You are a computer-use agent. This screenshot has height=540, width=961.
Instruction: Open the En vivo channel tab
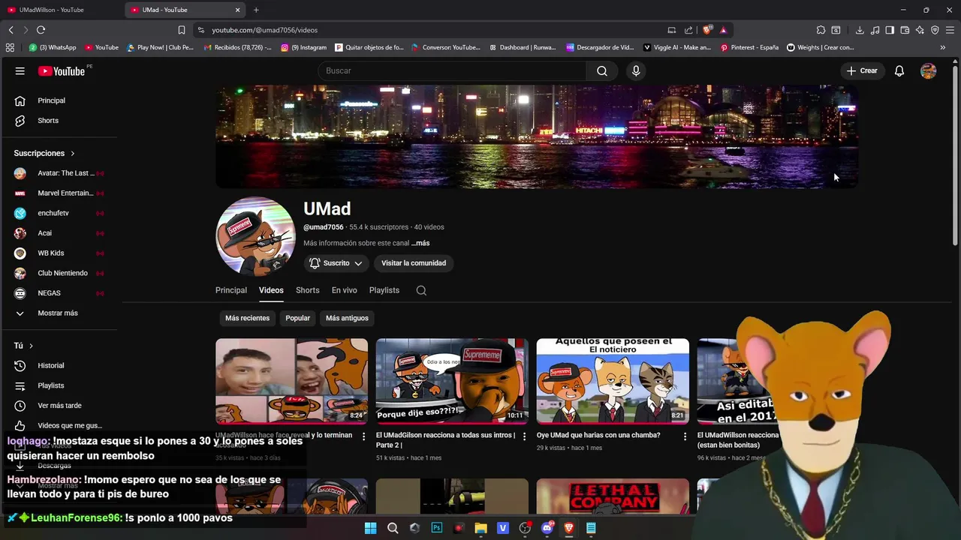pyautogui.click(x=345, y=290)
